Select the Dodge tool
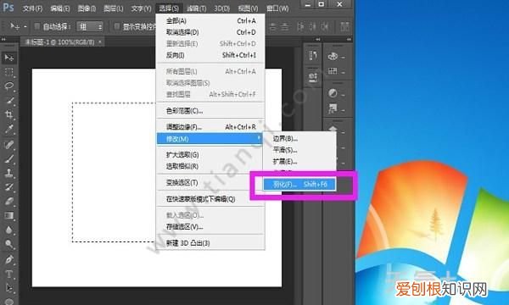Screen dimensions: 509x305 (9, 244)
